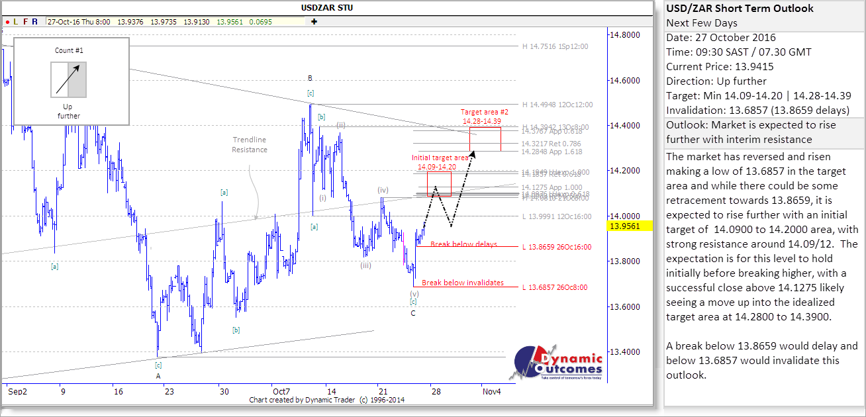Screen dimensions: 866x417
Task: Click the olive L toolbar button
Action: coord(15,21)
